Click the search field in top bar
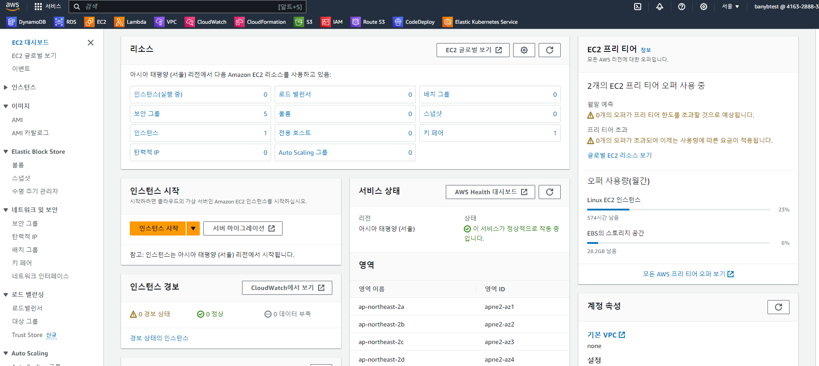 click(187, 7)
